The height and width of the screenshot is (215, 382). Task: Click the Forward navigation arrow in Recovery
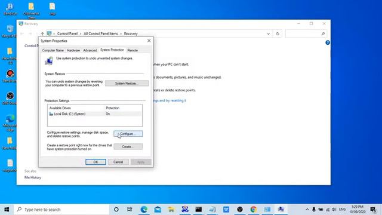tap(30, 33)
